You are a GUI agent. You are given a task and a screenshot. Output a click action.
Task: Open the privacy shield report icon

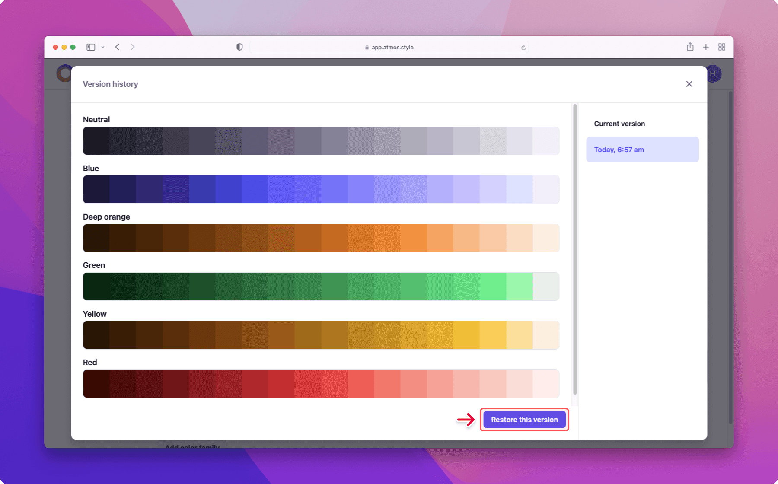click(x=239, y=47)
